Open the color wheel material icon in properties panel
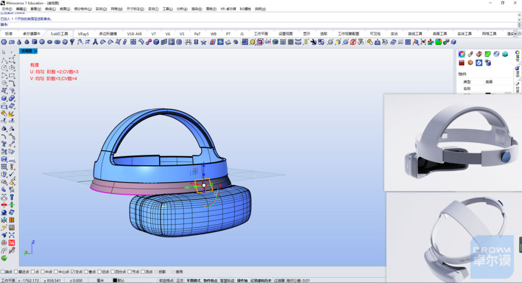This screenshot has height=283, width=522. pos(462,54)
